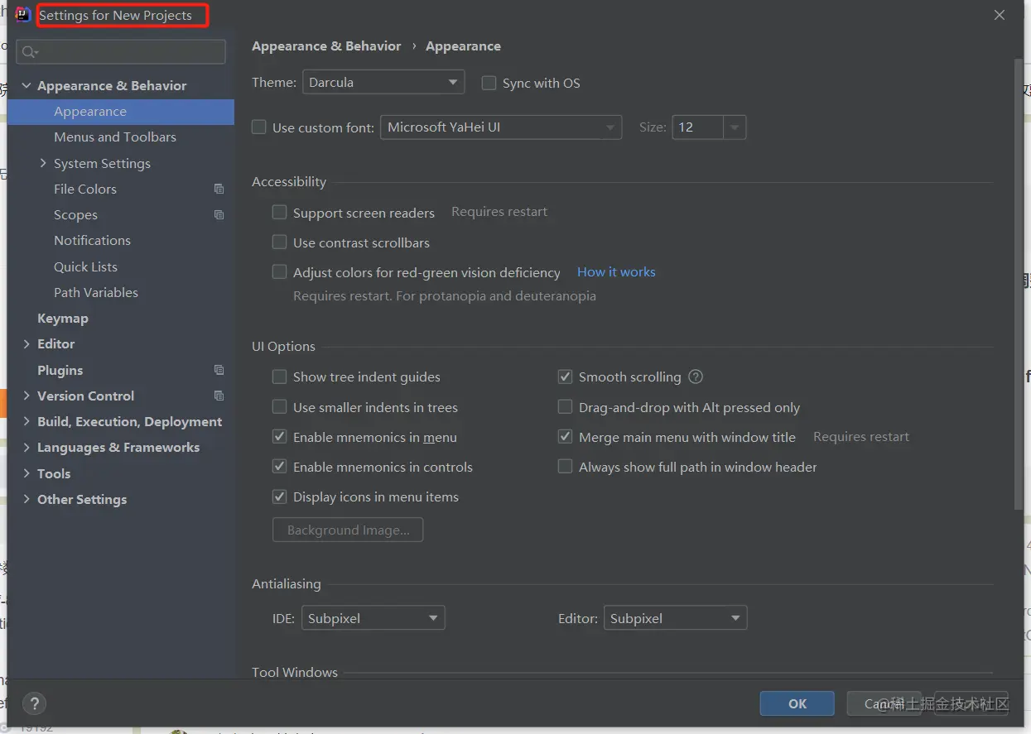Close the Settings dialog
The height and width of the screenshot is (734, 1031).
tap(1000, 15)
